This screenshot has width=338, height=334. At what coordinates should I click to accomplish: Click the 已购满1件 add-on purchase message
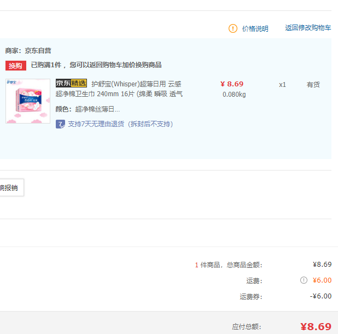pyautogui.click(x=96, y=65)
